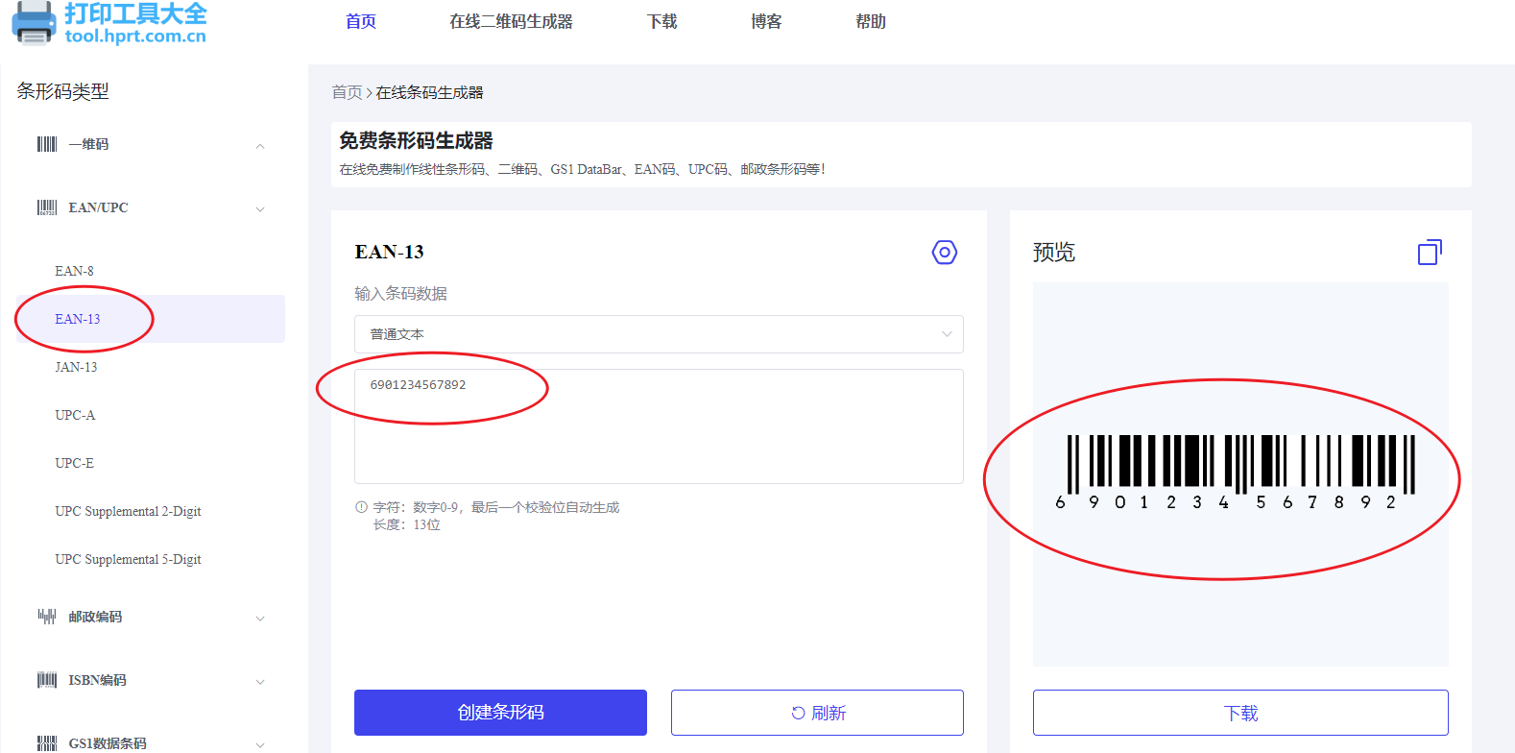Viewport: 1515px width, 753px height.
Task: Click the 长度：13位 hint text
Action: coord(406,524)
